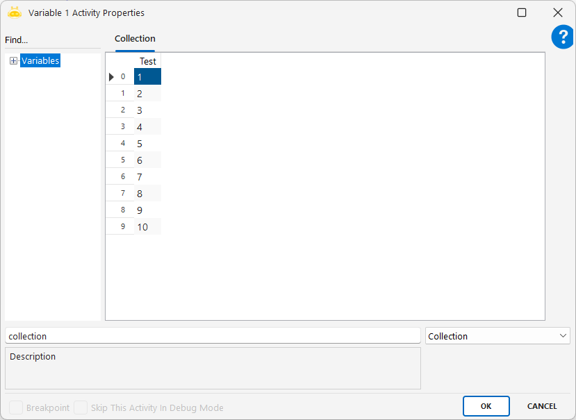Maximize the Activity Properties window
Viewport: 576px width, 420px height.
(x=522, y=12)
